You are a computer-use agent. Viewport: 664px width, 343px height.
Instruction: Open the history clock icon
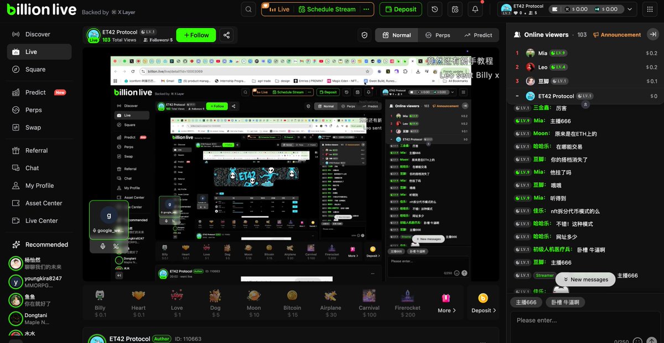[x=435, y=9]
